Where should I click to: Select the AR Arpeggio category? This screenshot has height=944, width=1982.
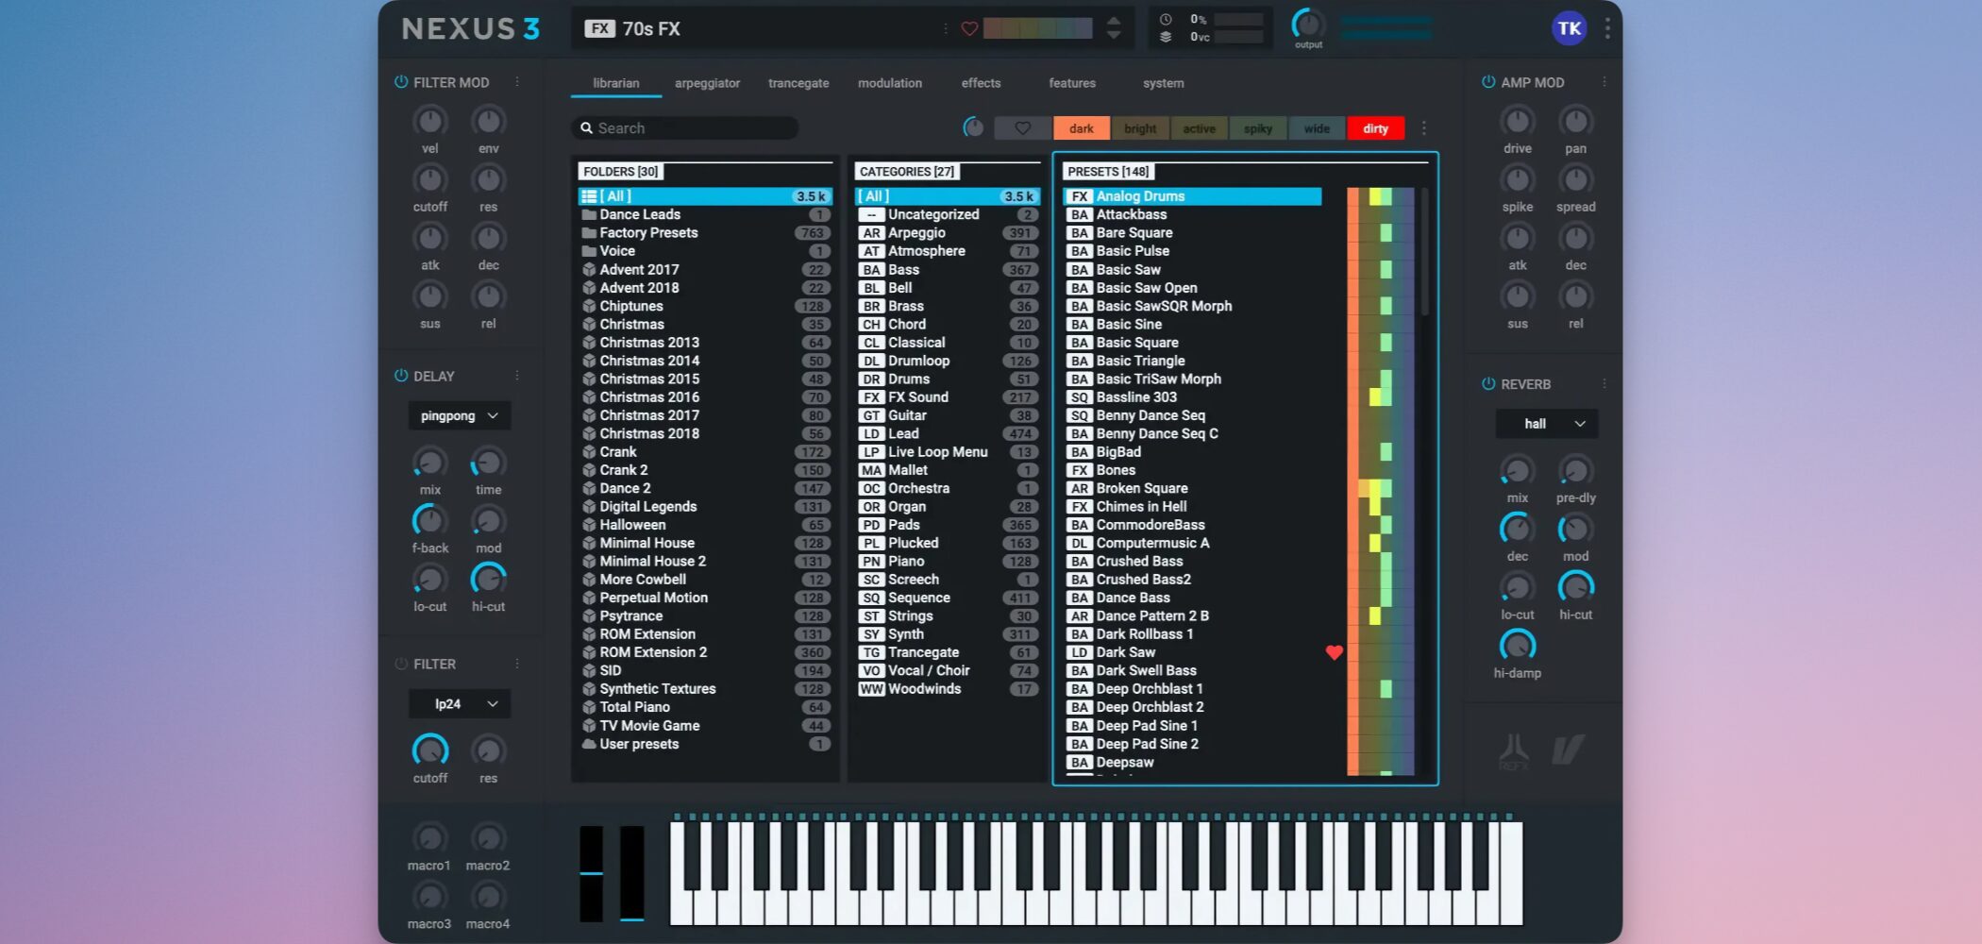[947, 233]
